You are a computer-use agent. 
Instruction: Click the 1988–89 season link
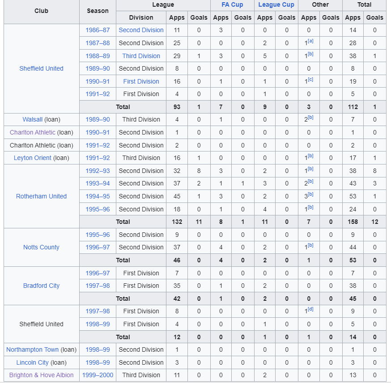coord(98,56)
